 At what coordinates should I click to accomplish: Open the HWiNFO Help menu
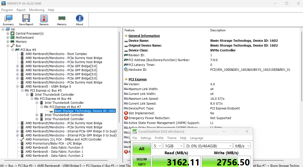[51, 10]
